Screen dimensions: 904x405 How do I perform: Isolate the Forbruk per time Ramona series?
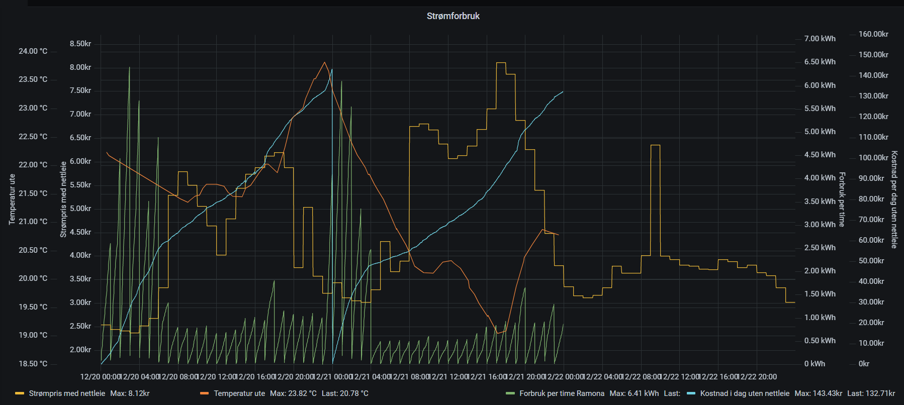562,393
